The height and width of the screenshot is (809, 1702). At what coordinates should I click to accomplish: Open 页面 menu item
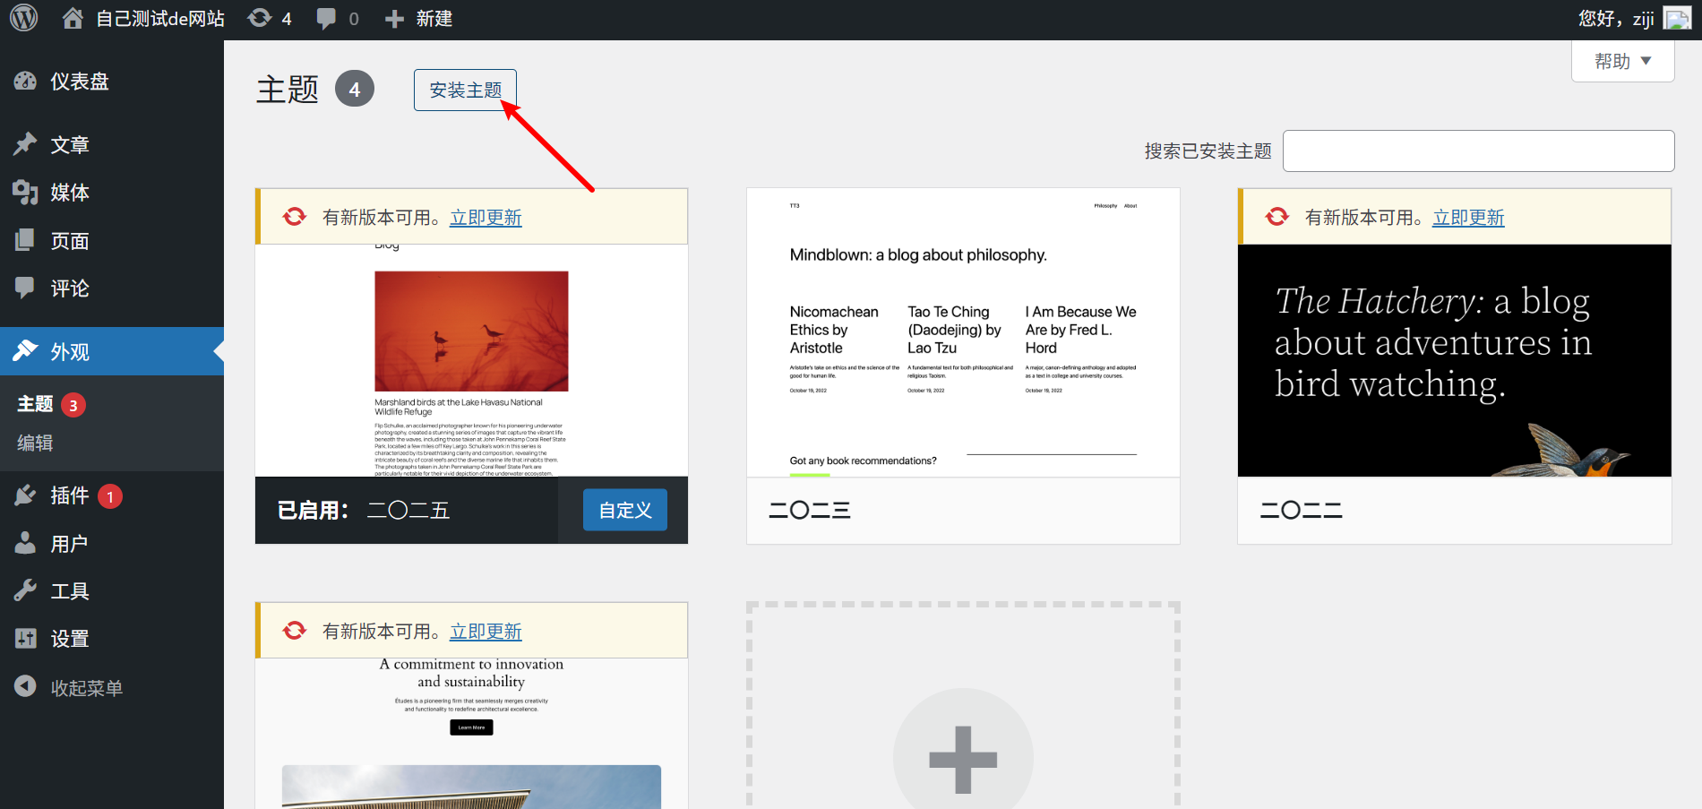[x=112, y=240]
